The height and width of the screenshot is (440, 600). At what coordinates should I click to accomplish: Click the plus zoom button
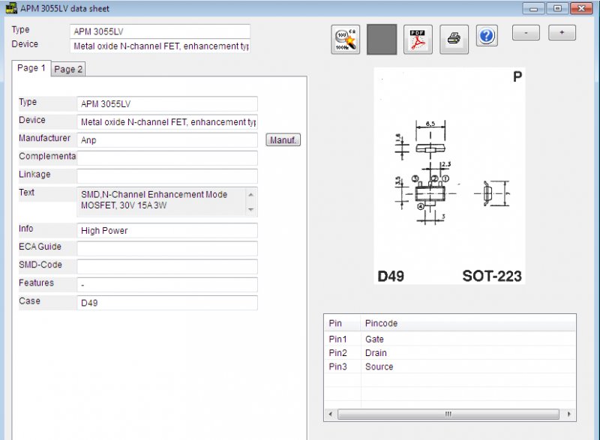click(562, 32)
